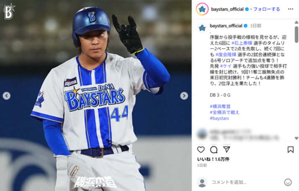Screen dimensions: 299x191
Task: Share post via paper plane icon
Action: click(x=227, y=149)
